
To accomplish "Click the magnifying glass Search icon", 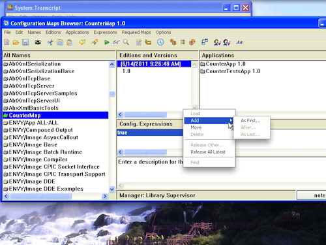I will [x=126, y=42].
